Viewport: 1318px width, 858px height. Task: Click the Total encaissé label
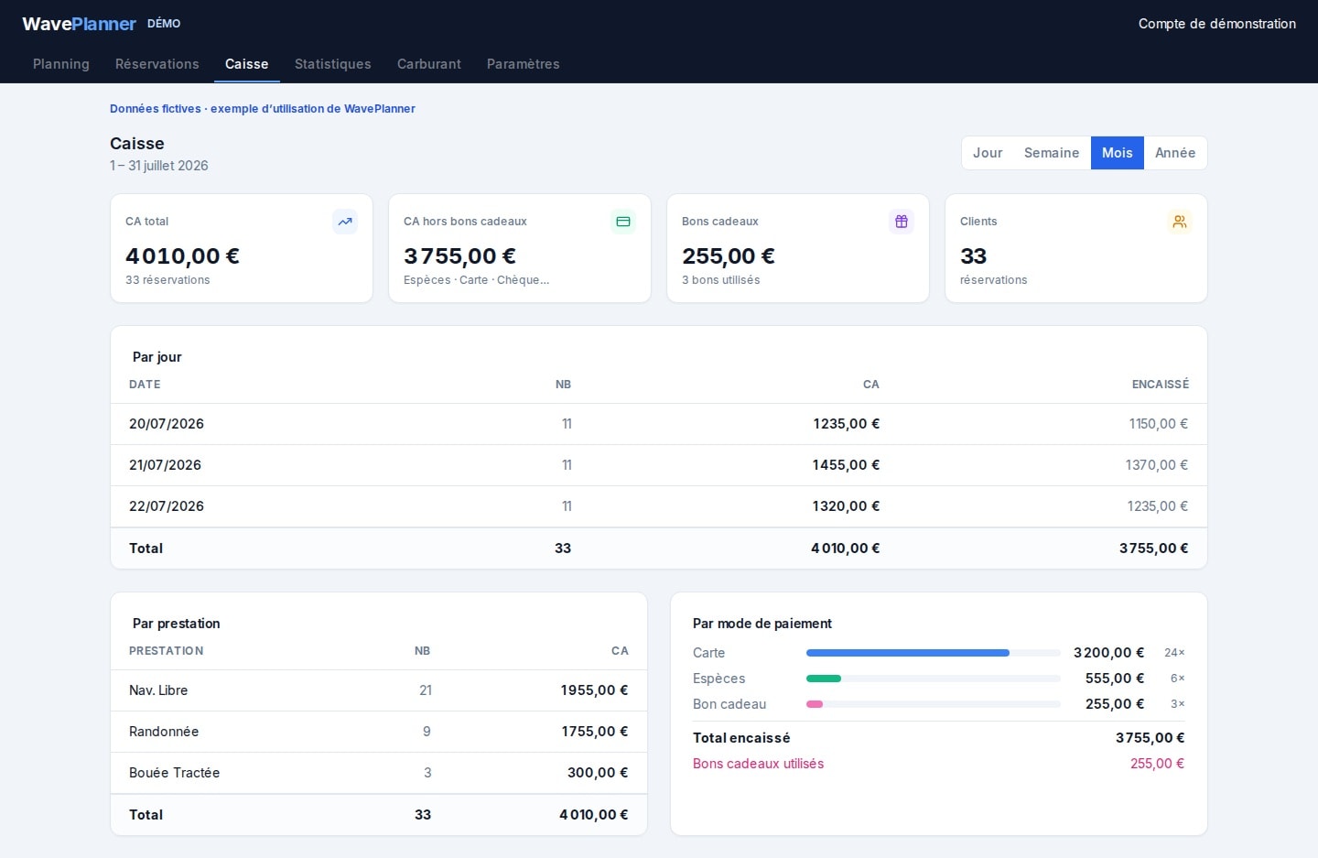pyautogui.click(x=741, y=738)
